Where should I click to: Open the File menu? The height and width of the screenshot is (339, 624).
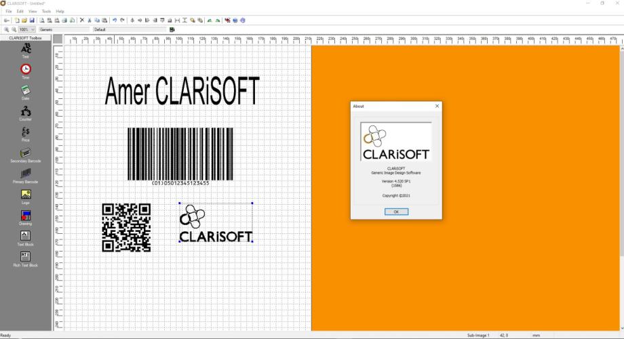point(9,12)
